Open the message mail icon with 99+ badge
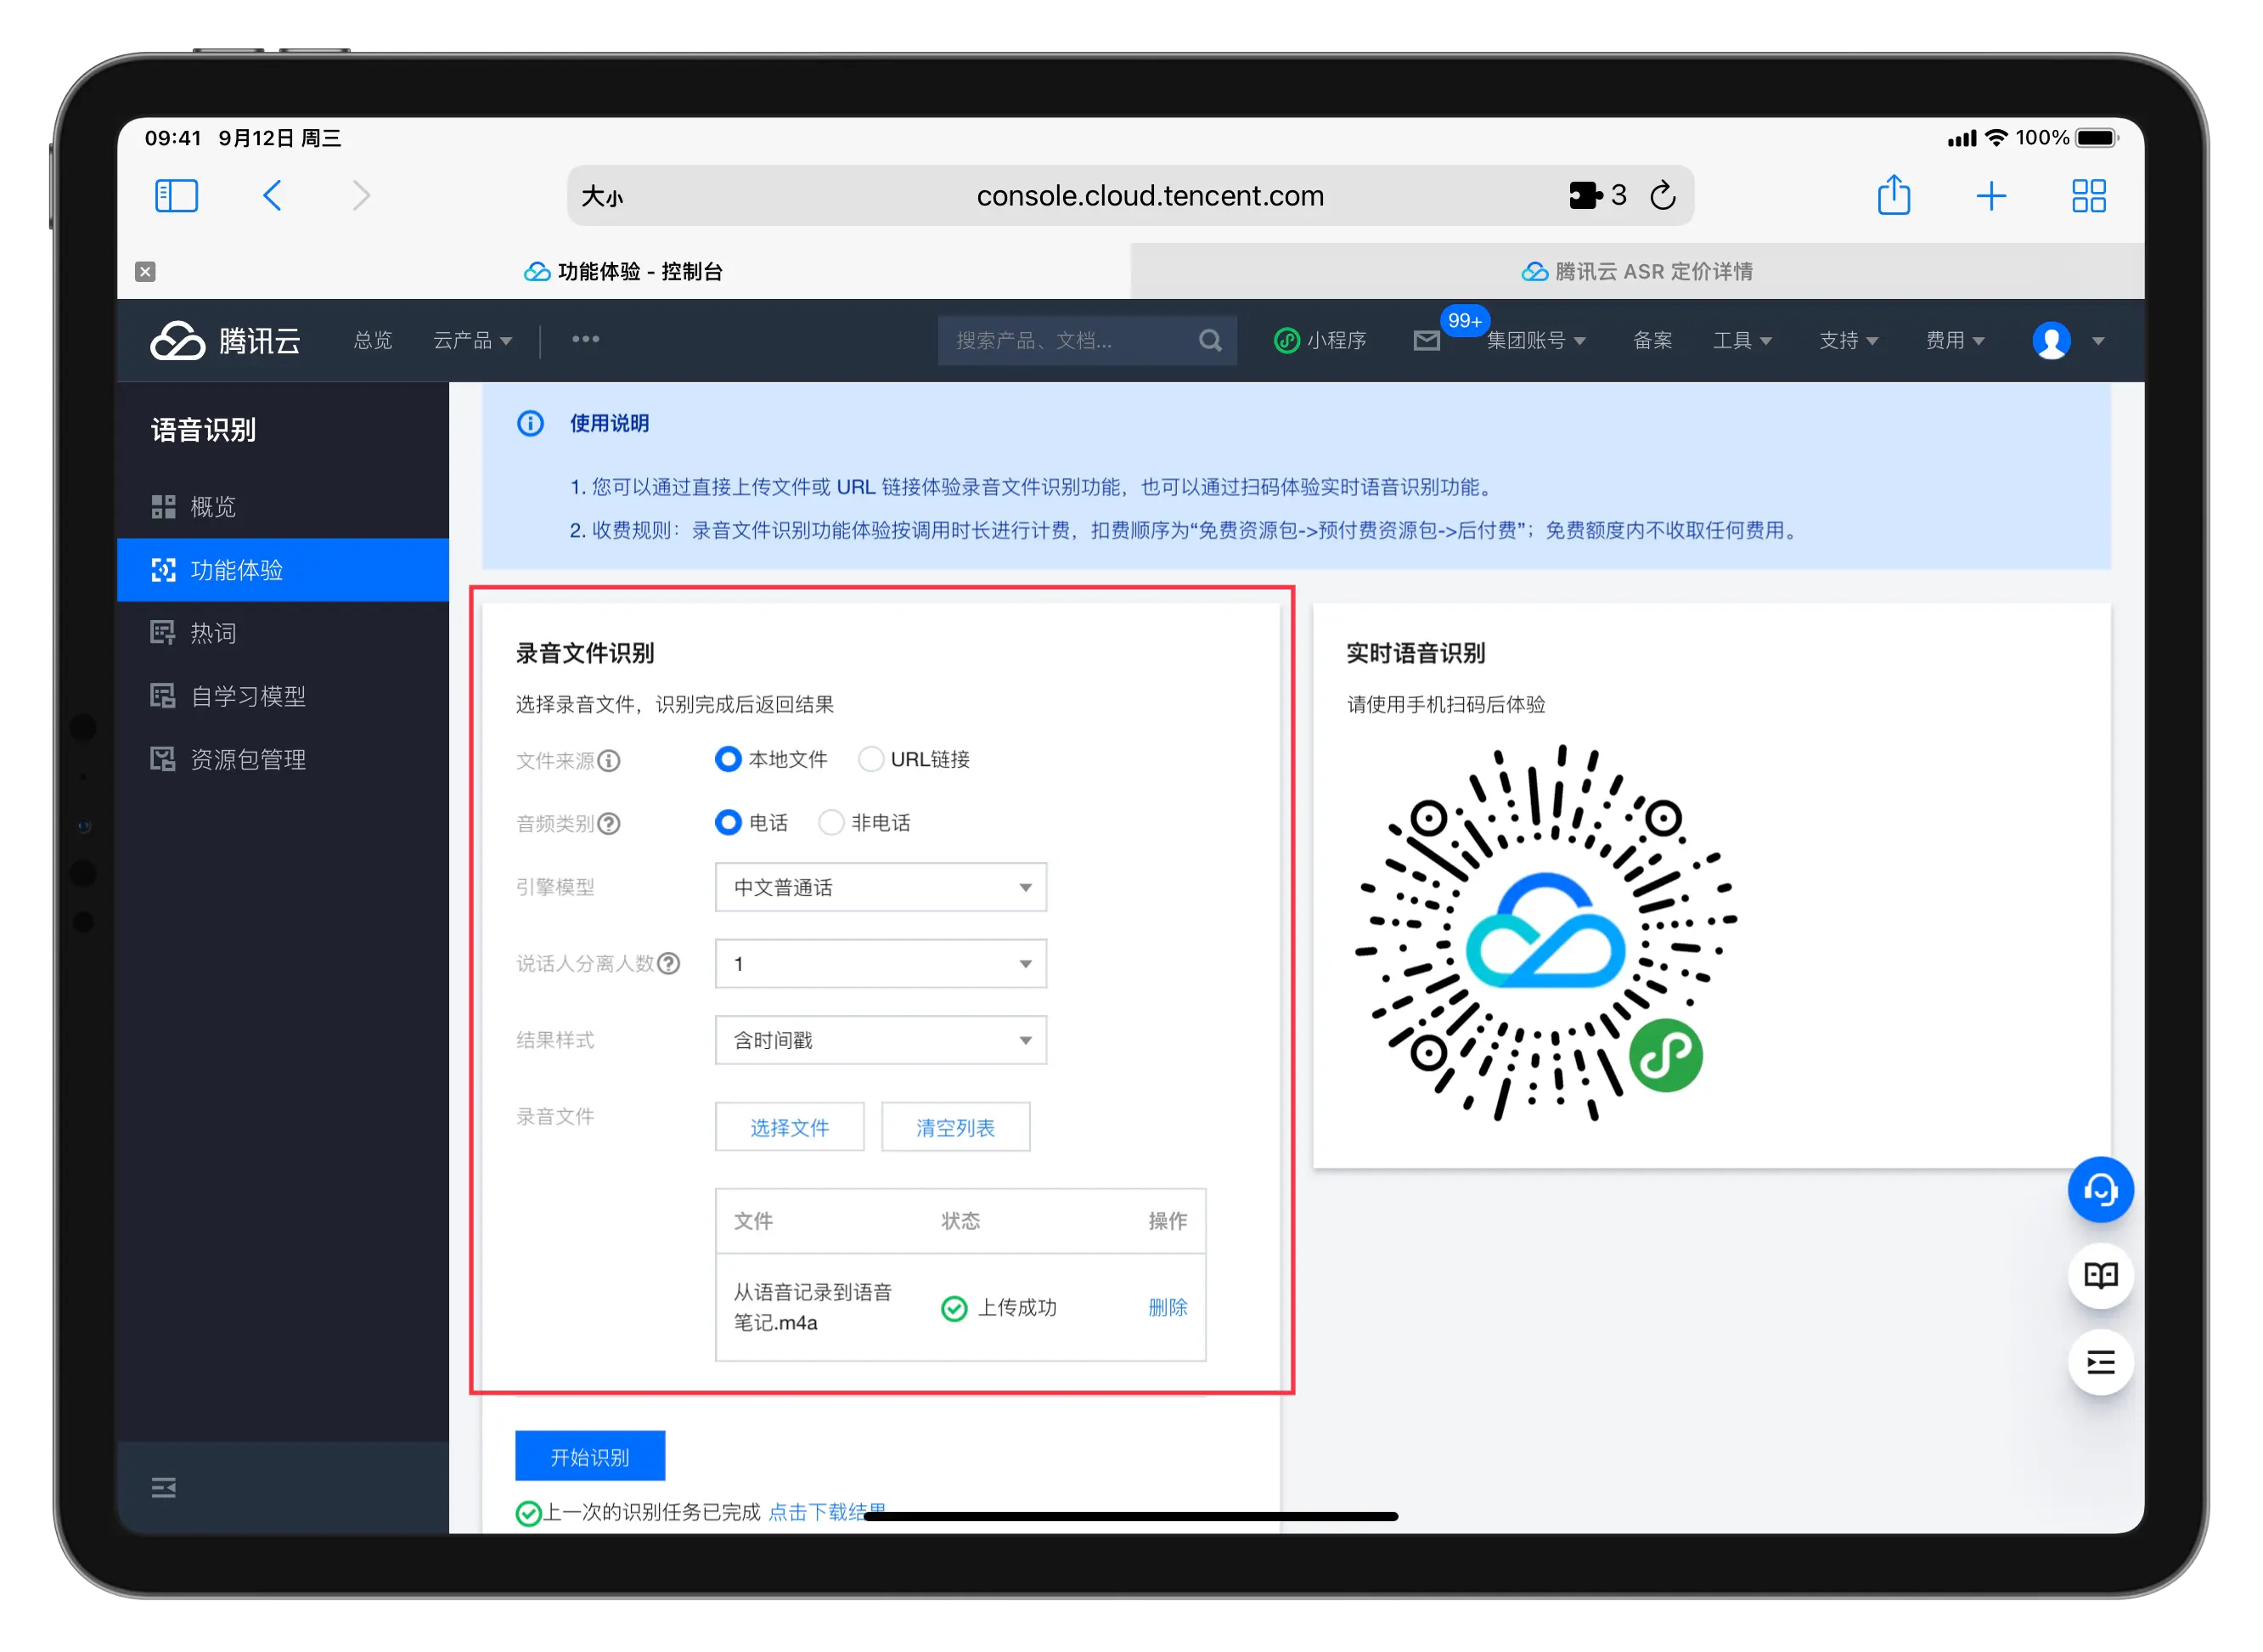 point(1427,341)
